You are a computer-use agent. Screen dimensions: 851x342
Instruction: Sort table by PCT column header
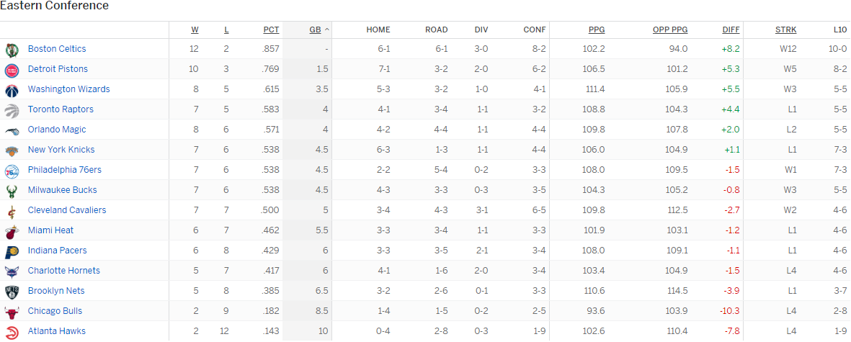coord(271,30)
